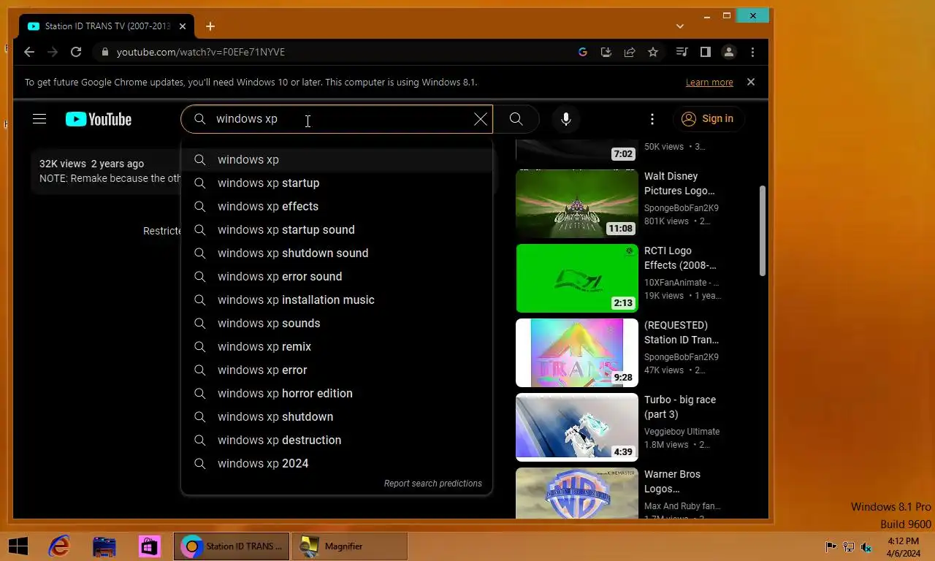Open RCTI Logo Effects green thumbnail
The image size is (935, 561).
[x=577, y=278]
